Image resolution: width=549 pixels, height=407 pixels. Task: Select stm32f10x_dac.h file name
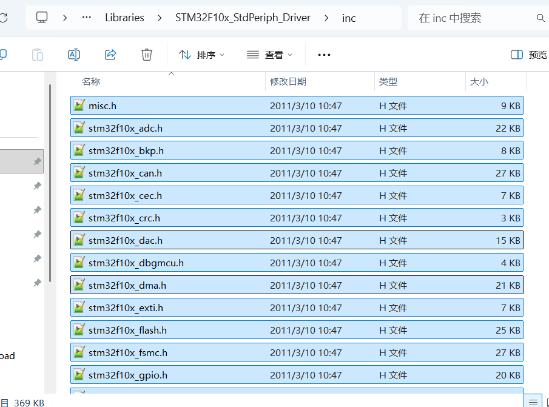(x=126, y=240)
